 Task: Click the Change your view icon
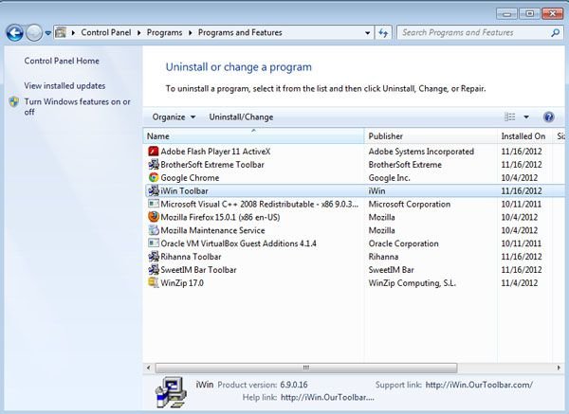point(510,117)
